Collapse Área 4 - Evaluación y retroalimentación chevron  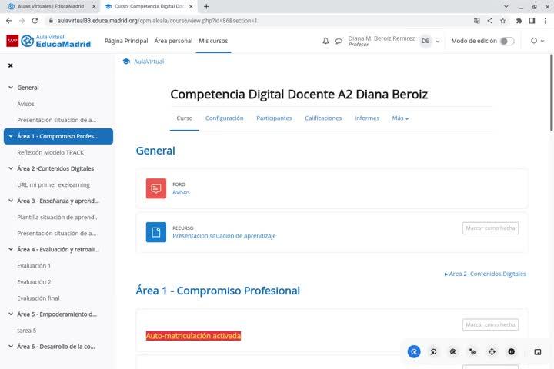pos(11,249)
